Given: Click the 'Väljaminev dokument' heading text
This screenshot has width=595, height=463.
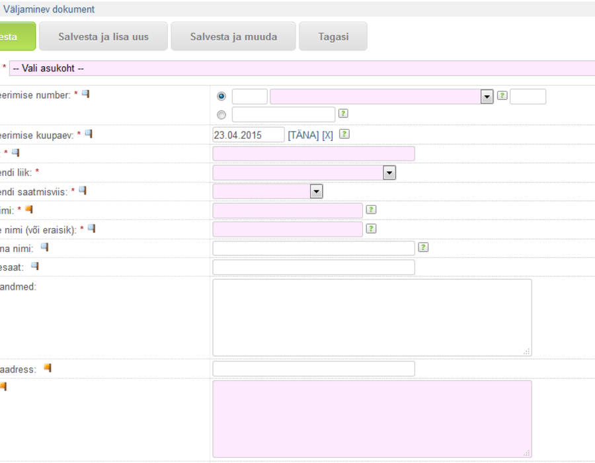Looking at the screenshot, I should click(x=49, y=9).
